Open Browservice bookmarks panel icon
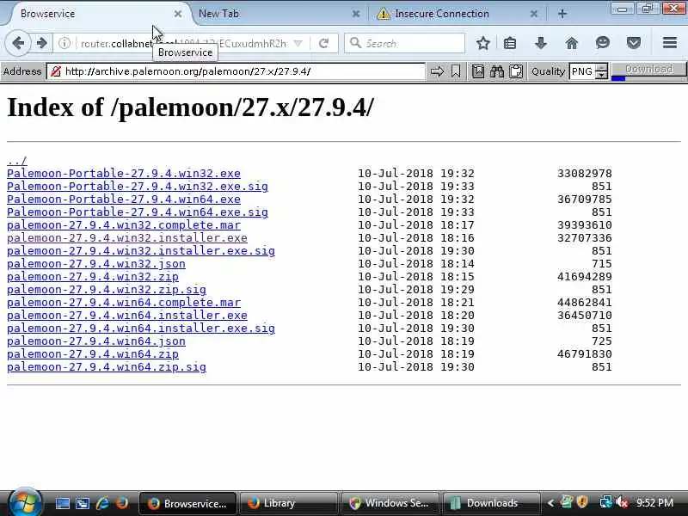This screenshot has height=516, width=688. (x=478, y=71)
